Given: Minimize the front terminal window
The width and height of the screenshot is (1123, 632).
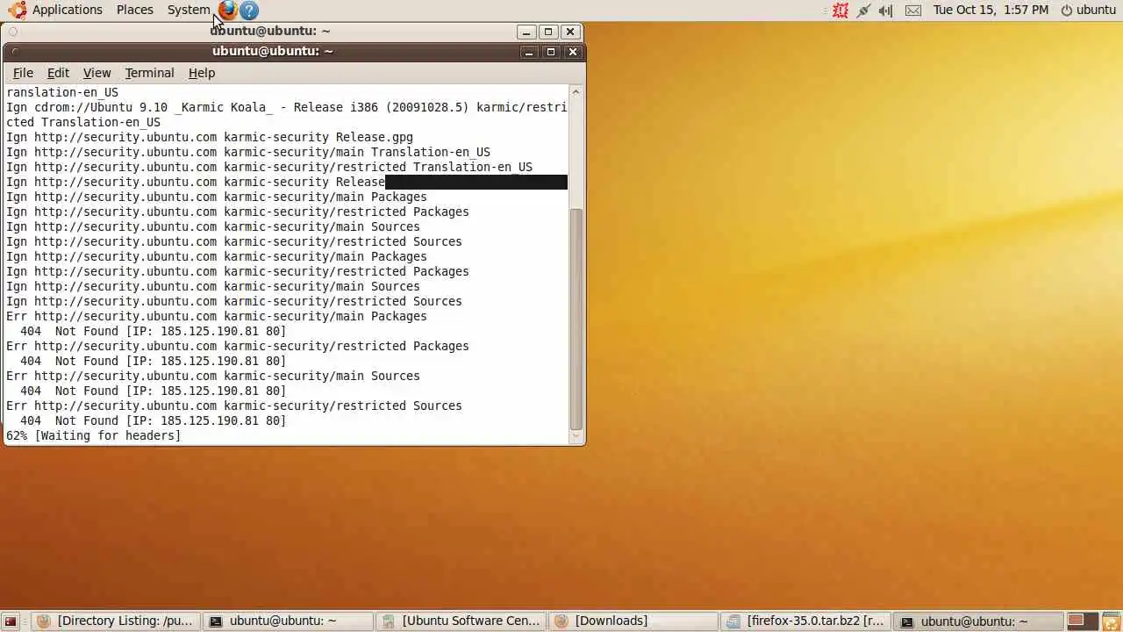Looking at the screenshot, I should (529, 52).
